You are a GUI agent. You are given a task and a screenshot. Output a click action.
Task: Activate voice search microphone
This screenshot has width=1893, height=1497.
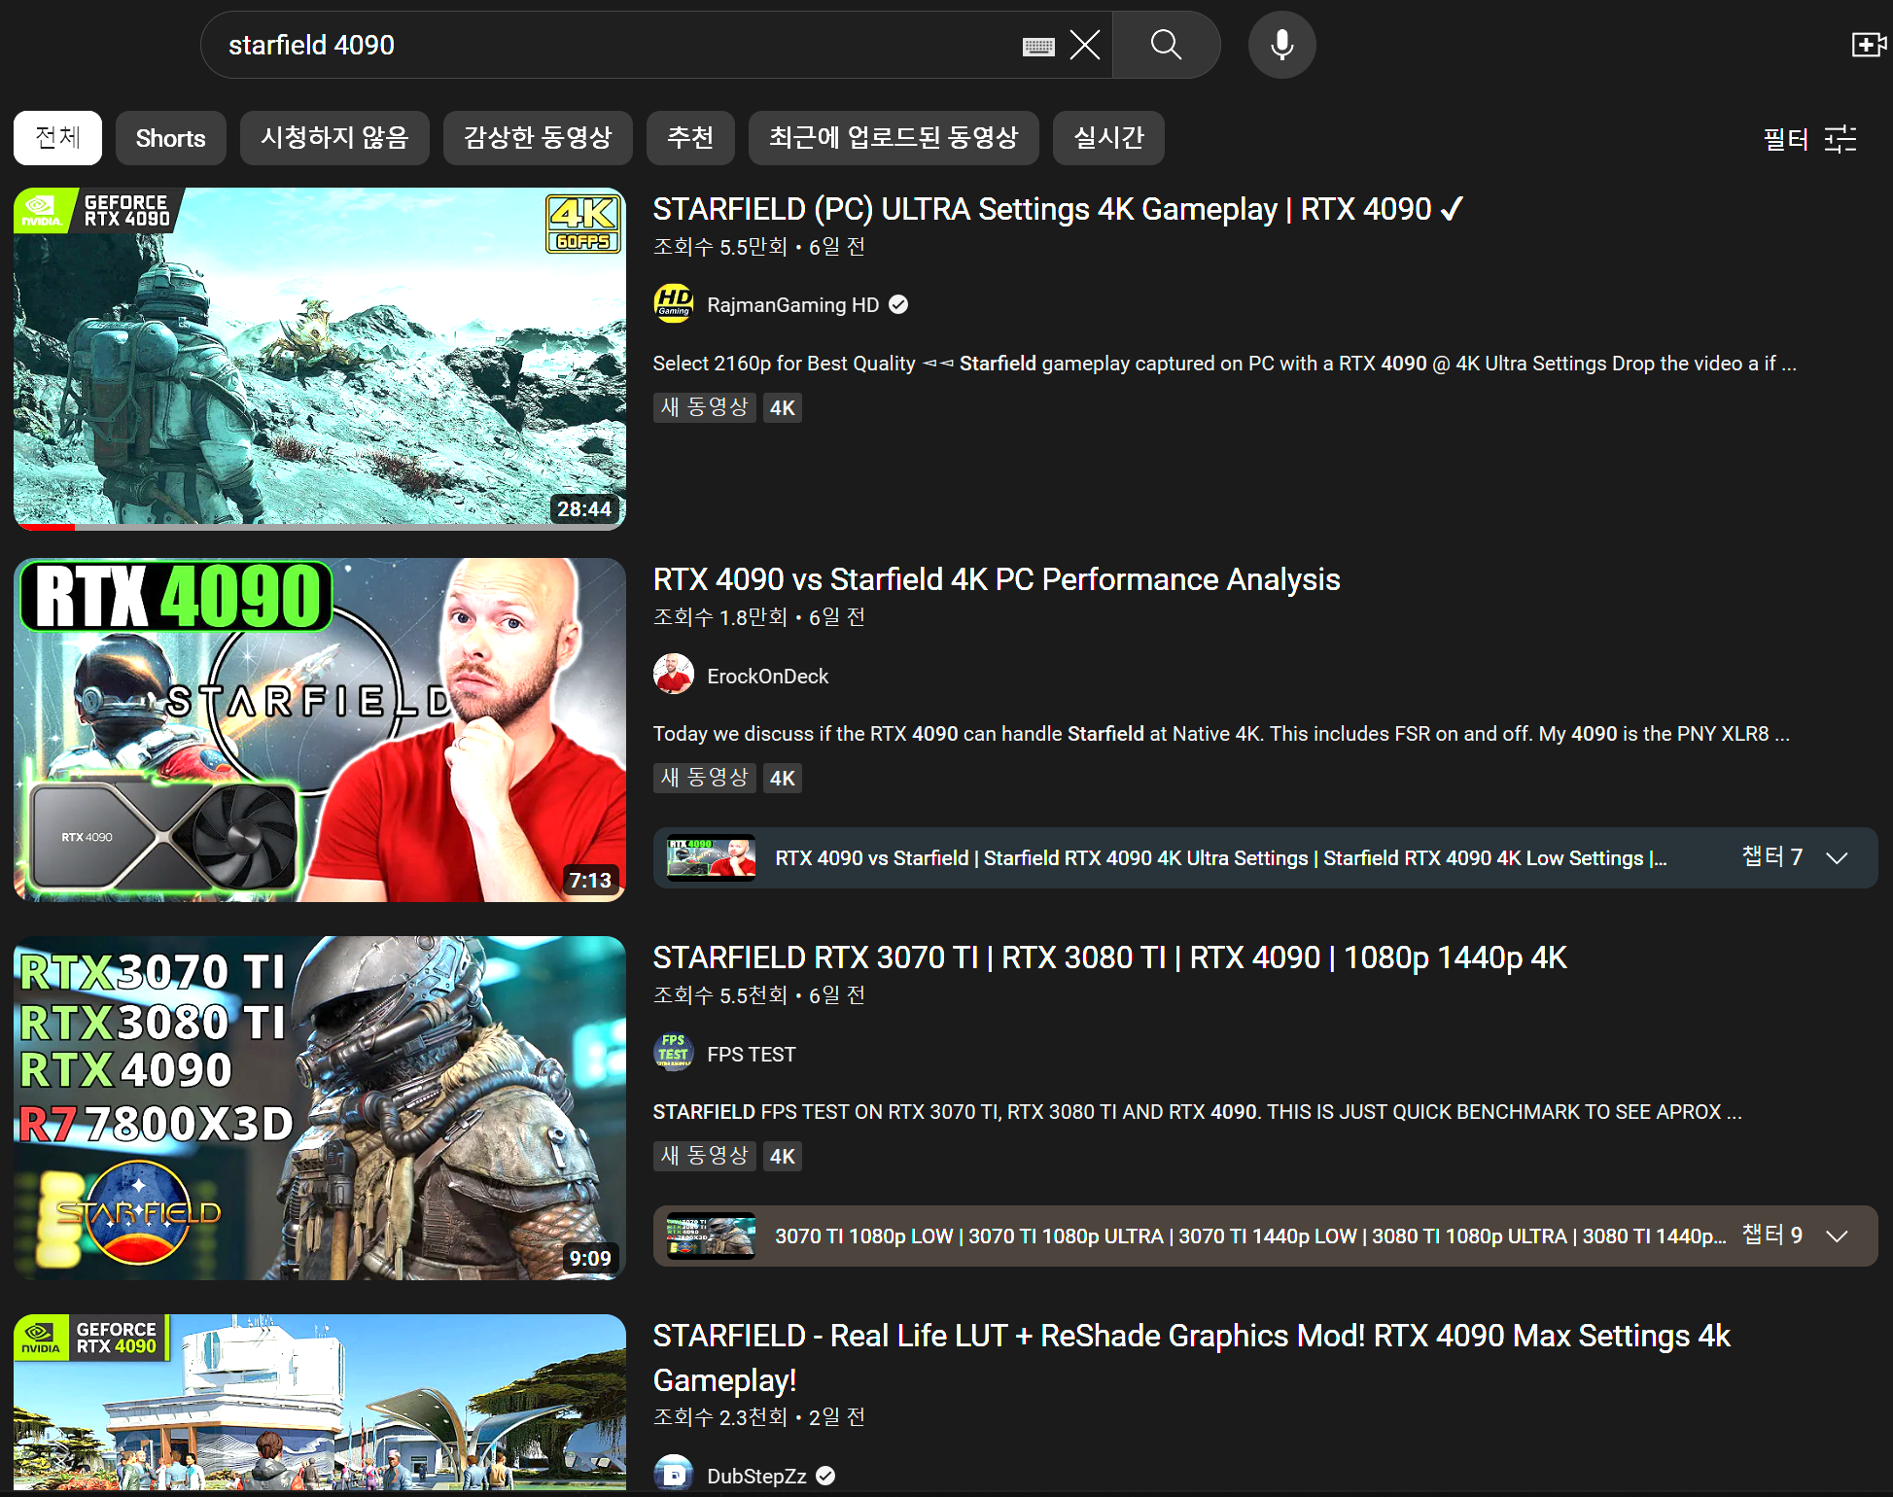pyautogui.click(x=1281, y=45)
